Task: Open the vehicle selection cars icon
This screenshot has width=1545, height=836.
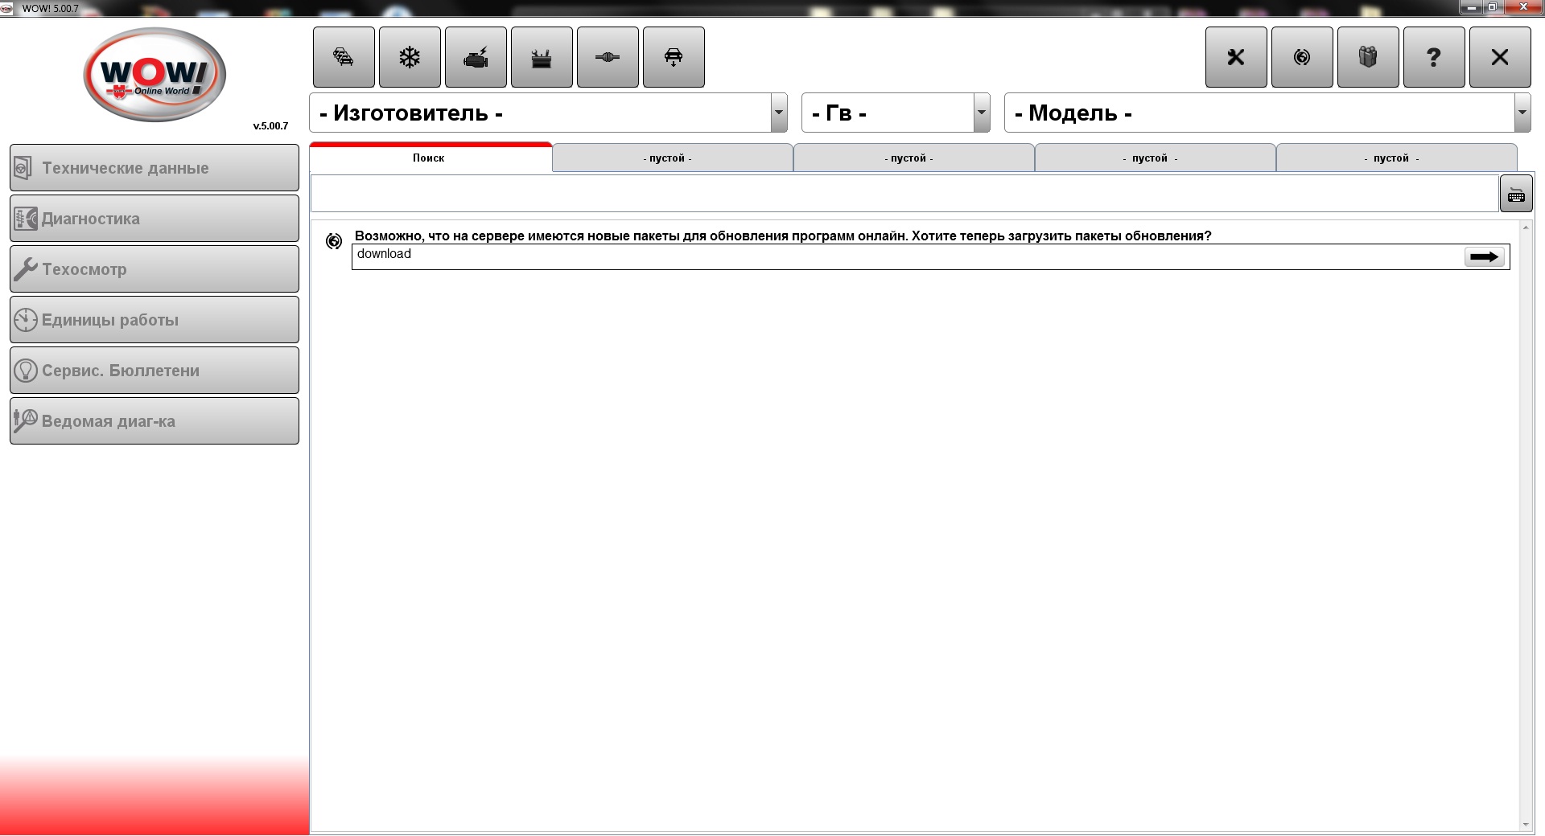Action: [x=344, y=57]
